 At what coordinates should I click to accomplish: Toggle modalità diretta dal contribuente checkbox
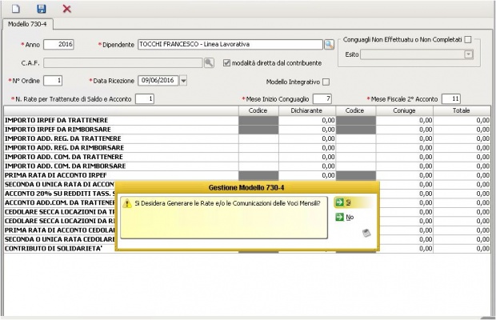coord(227,62)
